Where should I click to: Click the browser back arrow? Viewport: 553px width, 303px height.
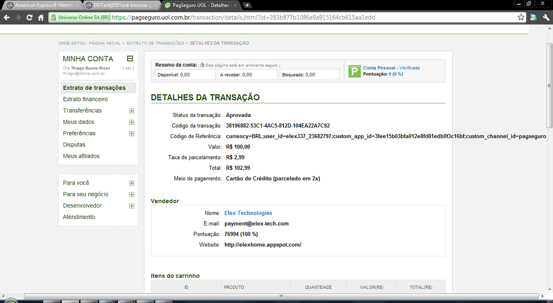pos(6,17)
